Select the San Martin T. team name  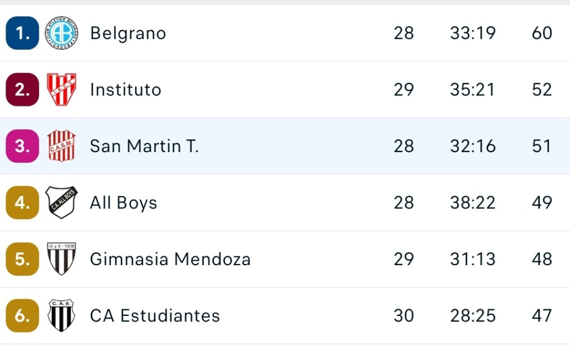144,146
